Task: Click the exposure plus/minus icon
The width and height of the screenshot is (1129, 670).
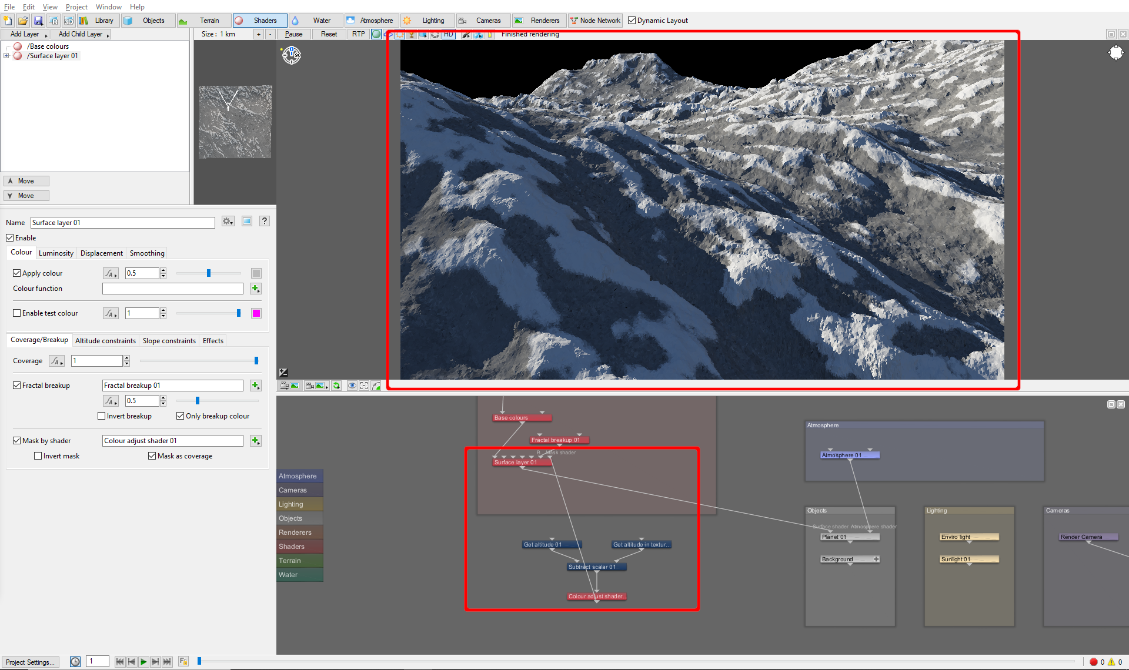Action: click(x=283, y=372)
